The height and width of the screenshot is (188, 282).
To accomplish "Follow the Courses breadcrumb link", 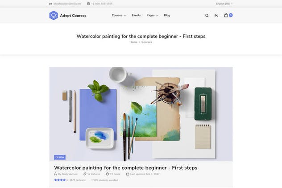I will click(147, 42).
